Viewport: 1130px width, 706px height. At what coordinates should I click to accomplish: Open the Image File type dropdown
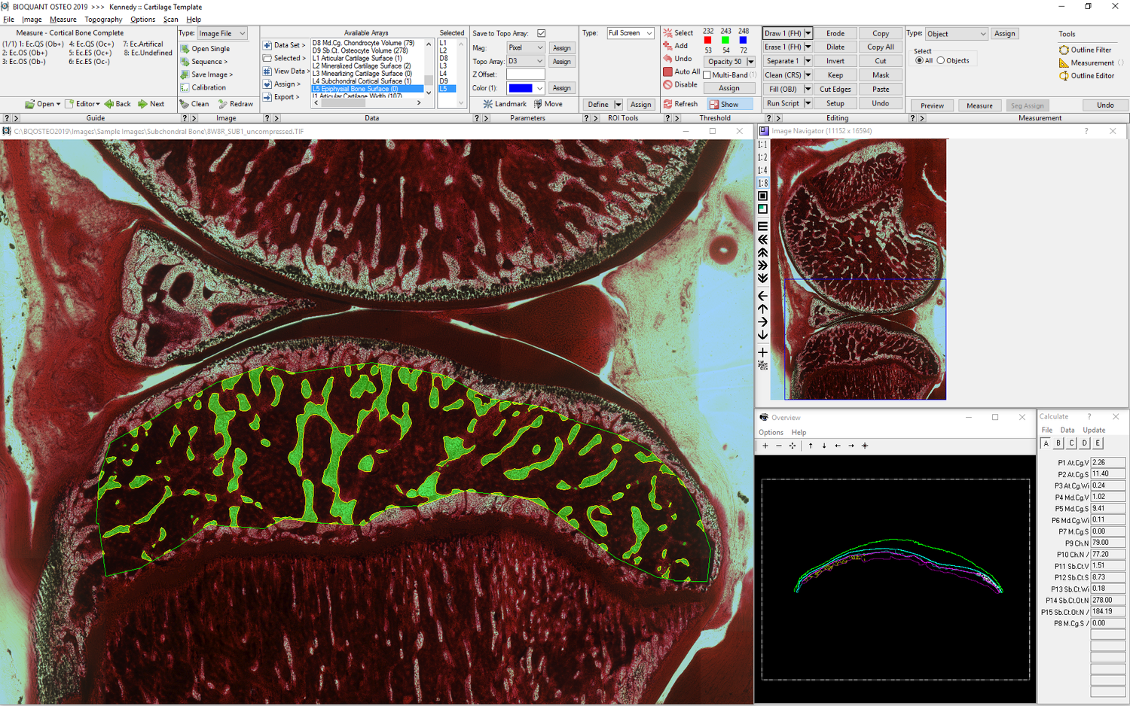click(x=222, y=33)
